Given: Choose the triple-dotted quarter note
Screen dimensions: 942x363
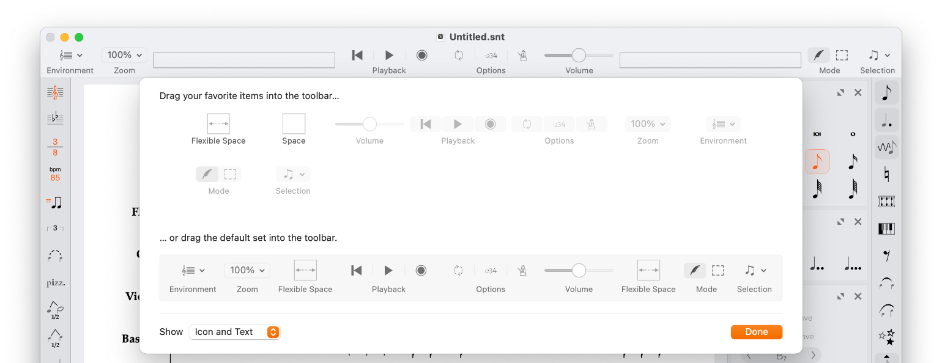Looking at the screenshot, I should [853, 264].
